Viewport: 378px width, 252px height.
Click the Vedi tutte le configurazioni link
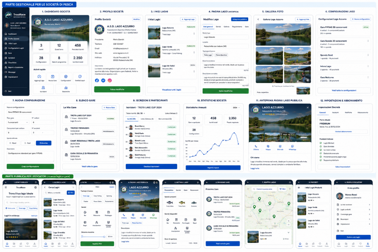[344, 91]
